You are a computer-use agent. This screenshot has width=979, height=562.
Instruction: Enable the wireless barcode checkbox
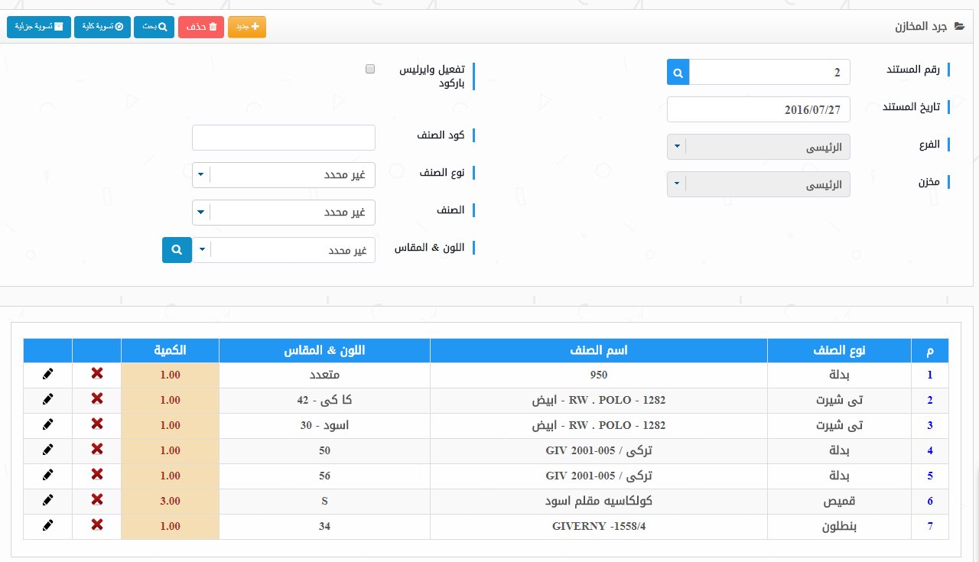(370, 69)
